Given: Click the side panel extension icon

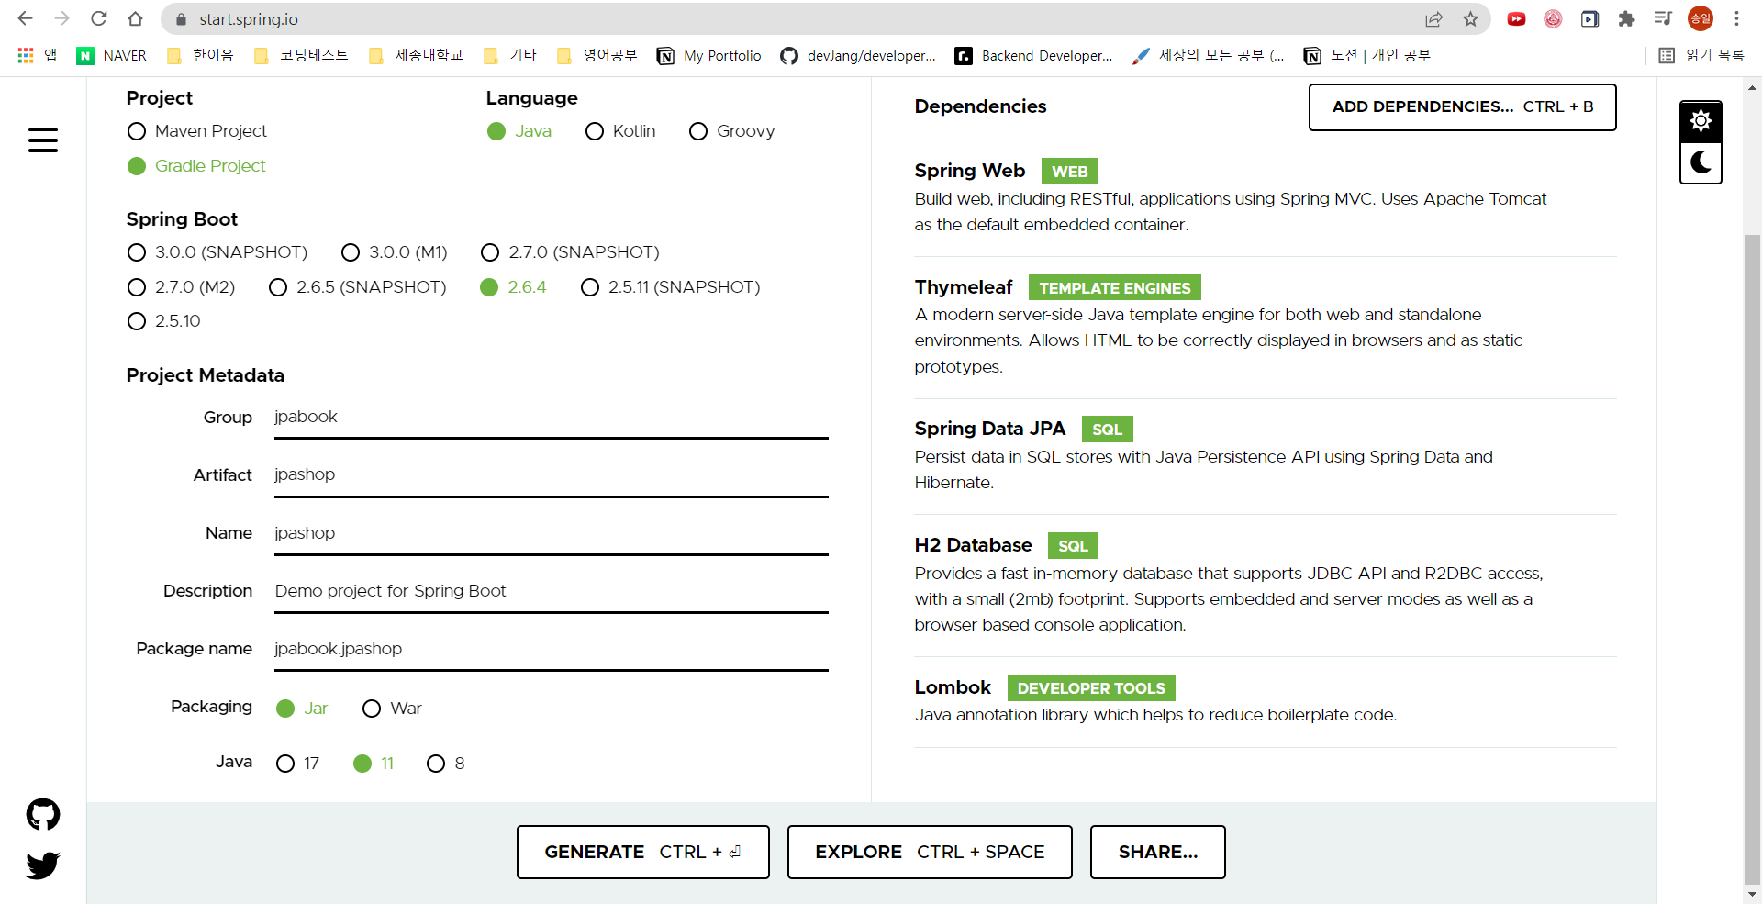Looking at the screenshot, I should [1589, 19].
